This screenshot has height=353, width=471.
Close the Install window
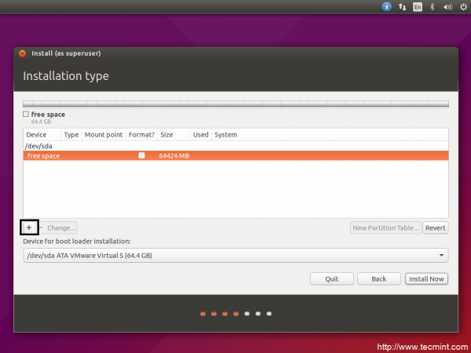click(x=22, y=53)
